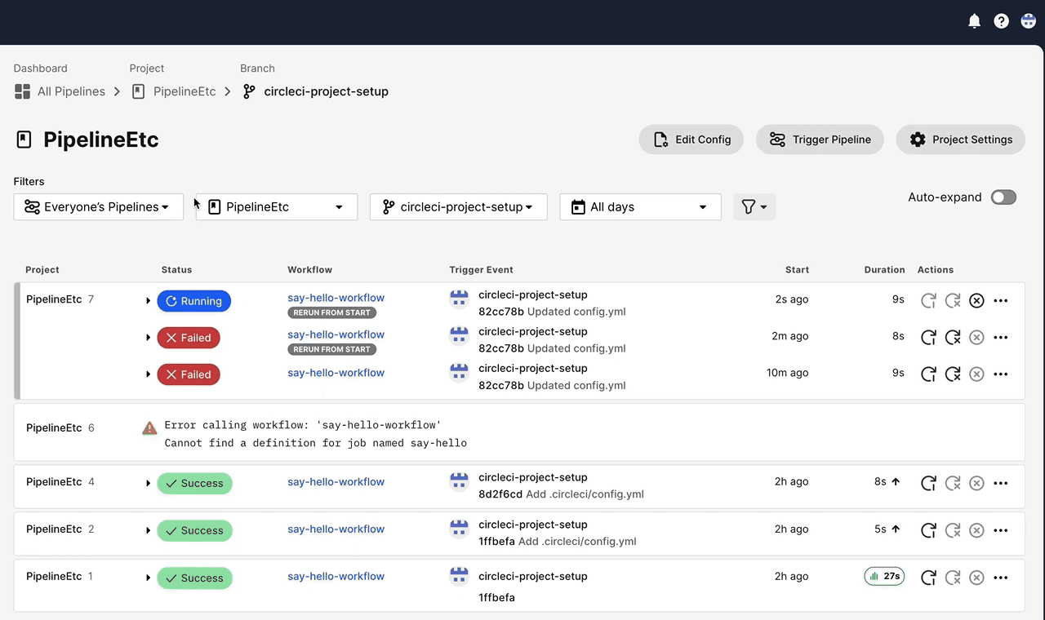Expand the Success workflow of pipeline 4
This screenshot has height=620, width=1045.
pyautogui.click(x=148, y=483)
